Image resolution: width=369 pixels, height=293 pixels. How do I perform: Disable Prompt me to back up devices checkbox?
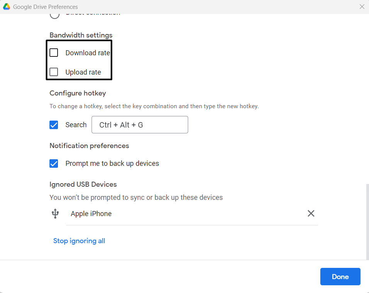tap(54, 164)
